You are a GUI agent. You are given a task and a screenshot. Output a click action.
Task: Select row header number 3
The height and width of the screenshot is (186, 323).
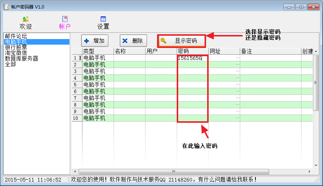[x=77, y=71]
